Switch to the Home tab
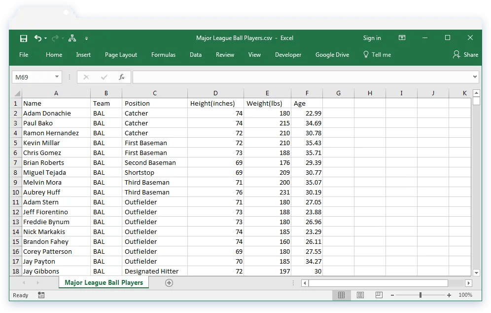Viewport: 491px width, 313px height. click(x=54, y=55)
